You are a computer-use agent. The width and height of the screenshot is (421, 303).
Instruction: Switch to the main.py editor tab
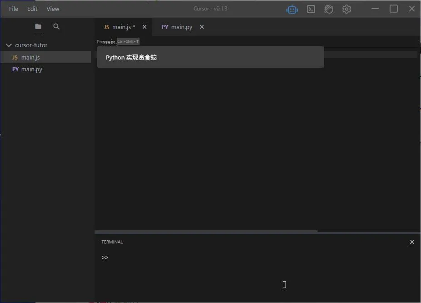tap(181, 27)
